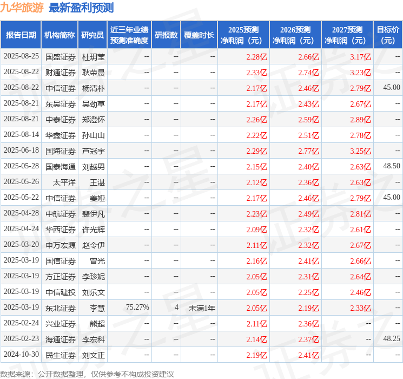This screenshot has height=379, width=403.
Task: Click analyst name 杨清朴
Action: (x=93, y=88)
